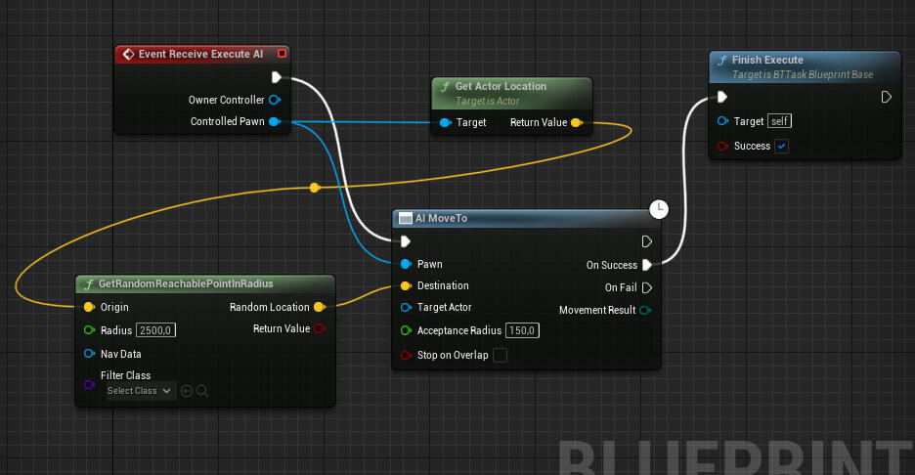Select the AI MoveTo node title

click(444, 218)
